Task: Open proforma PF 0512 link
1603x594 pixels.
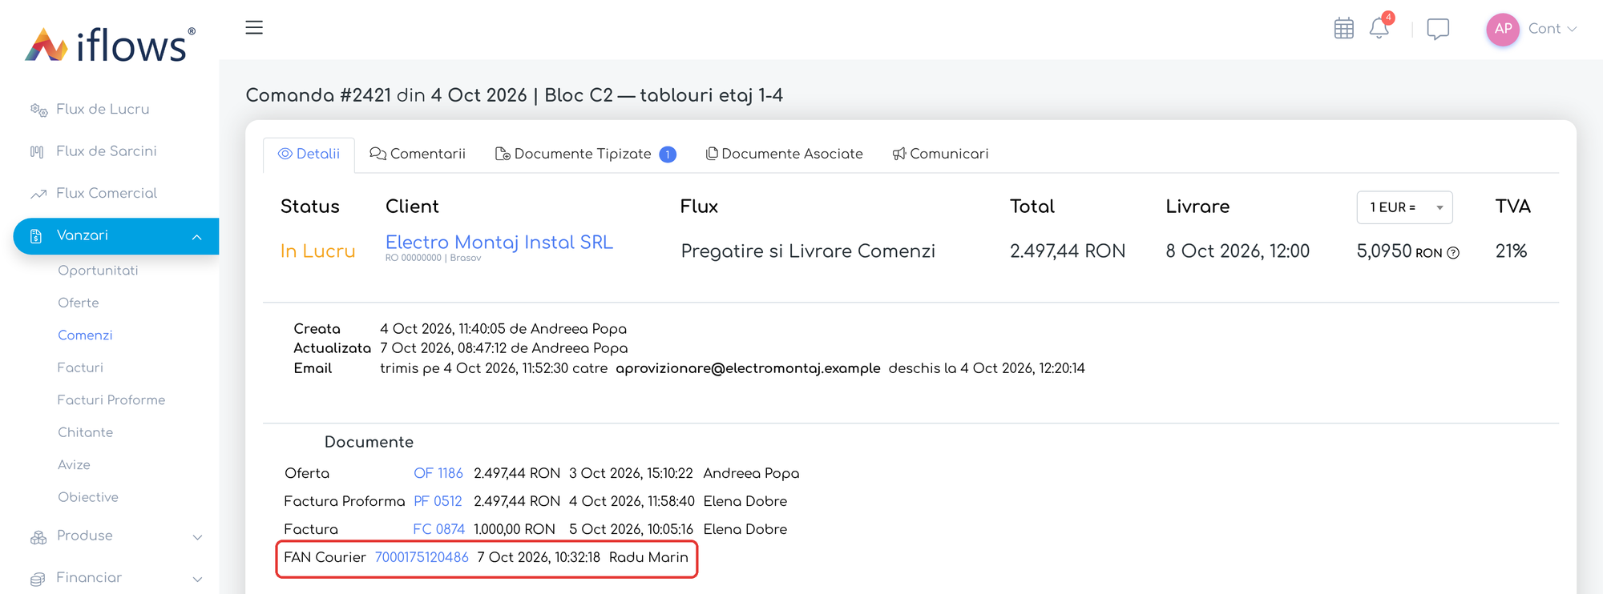Action: coord(438,501)
